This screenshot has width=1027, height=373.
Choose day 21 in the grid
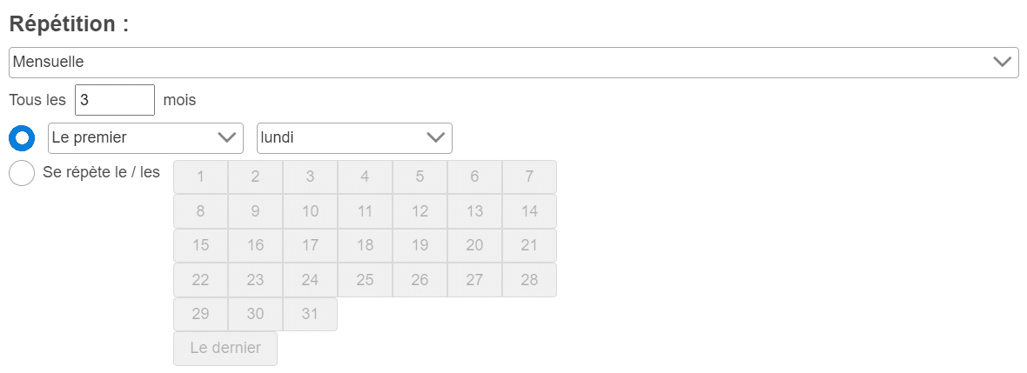[529, 245]
